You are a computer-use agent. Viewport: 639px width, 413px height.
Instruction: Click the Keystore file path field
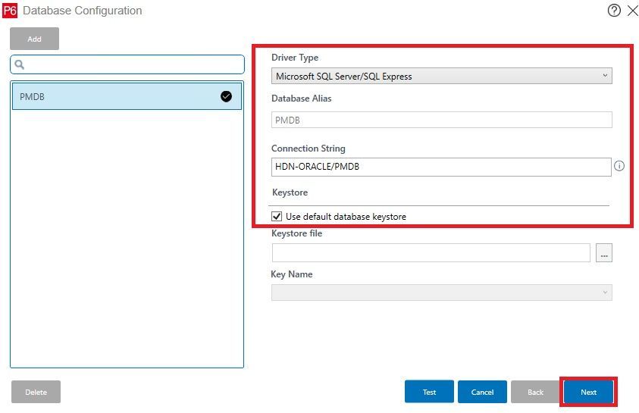coord(431,253)
